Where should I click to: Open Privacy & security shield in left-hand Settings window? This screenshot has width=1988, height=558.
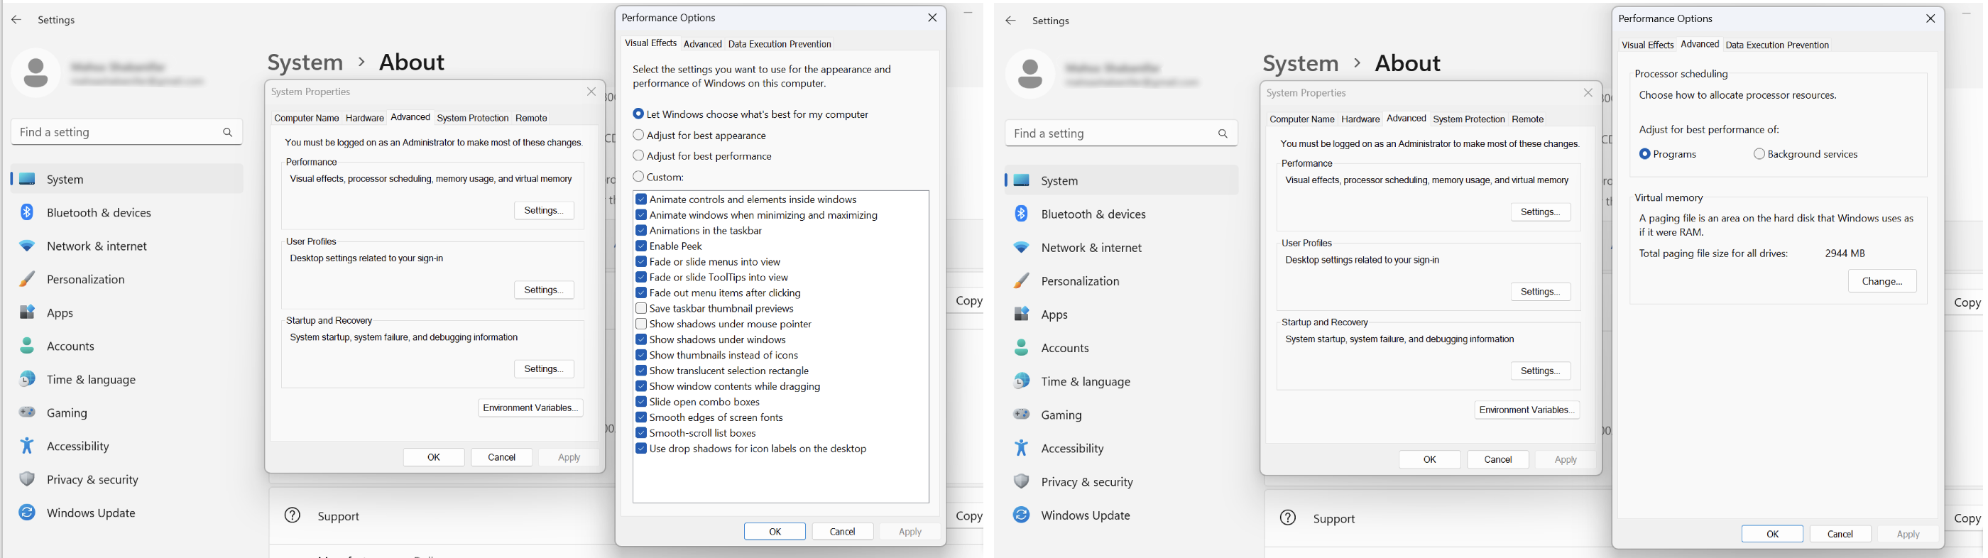coord(27,479)
